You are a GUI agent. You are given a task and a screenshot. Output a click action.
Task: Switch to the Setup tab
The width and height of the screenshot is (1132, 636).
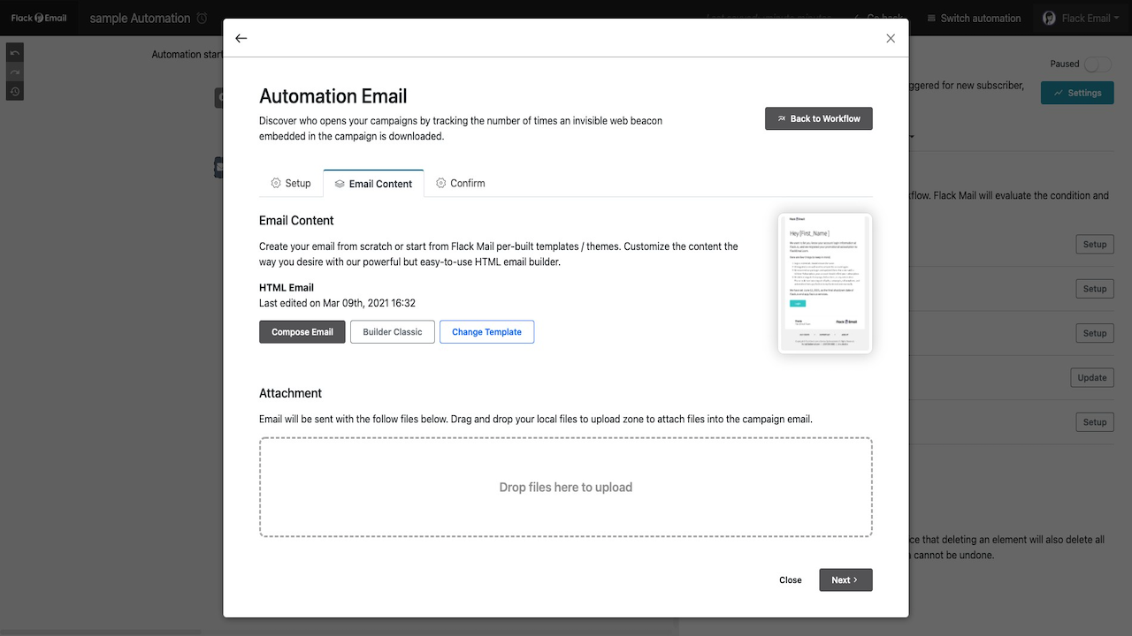pos(291,183)
